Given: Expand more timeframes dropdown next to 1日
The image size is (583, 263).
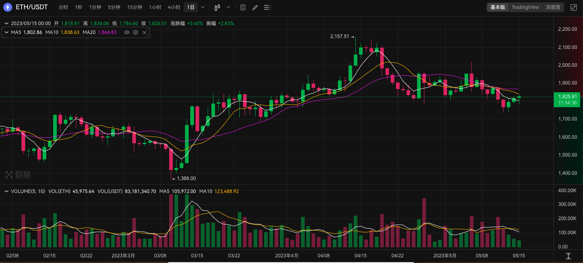Looking at the screenshot, I should [x=203, y=7].
